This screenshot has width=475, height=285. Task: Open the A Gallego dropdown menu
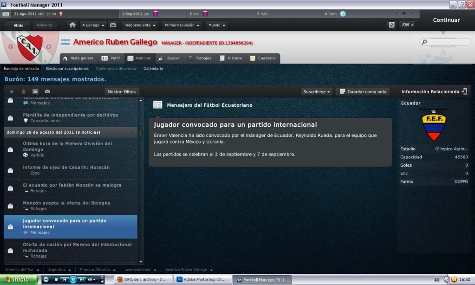click(93, 25)
